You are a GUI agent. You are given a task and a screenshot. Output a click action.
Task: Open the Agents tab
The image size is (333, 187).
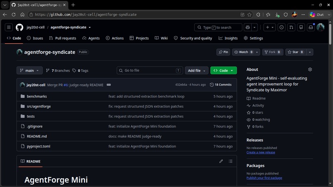pyautogui.click(x=91, y=38)
